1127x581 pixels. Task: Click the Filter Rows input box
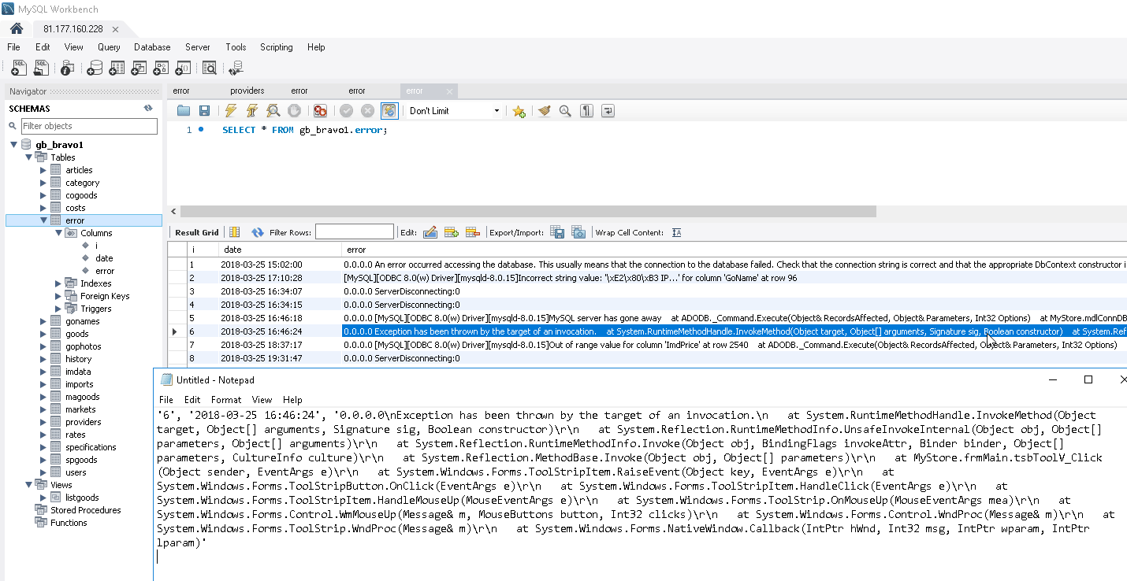[354, 231]
